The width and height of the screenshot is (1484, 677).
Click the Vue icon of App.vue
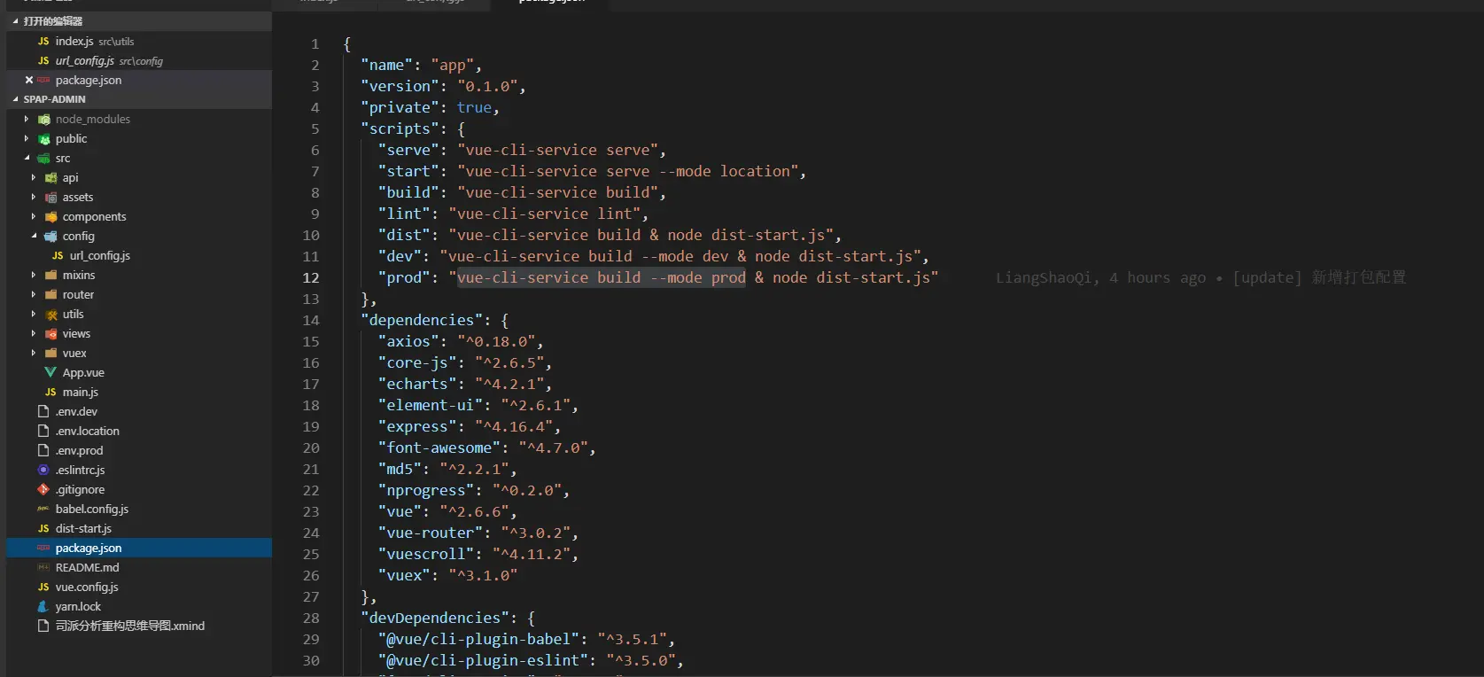click(x=51, y=372)
